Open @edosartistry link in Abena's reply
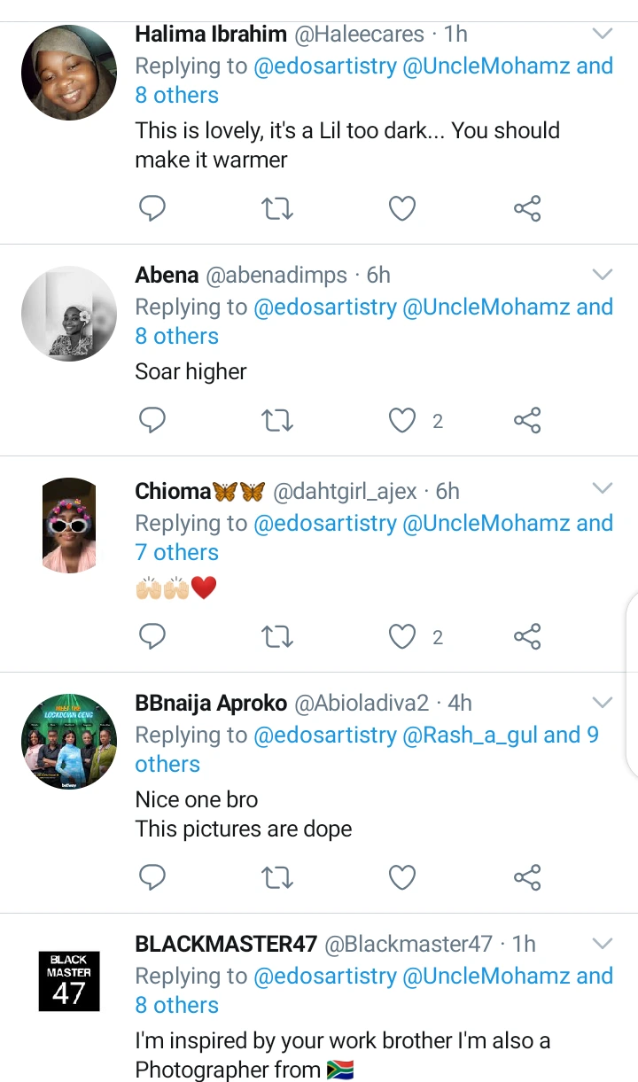The image size is (638, 1082). coord(325,307)
